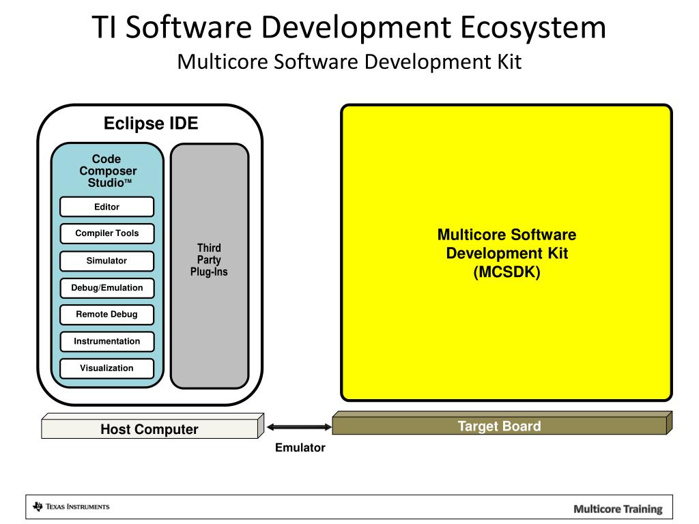Click the Editor box in Code Composer Studio
Screen dimensions: 699x524
[x=107, y=207]
